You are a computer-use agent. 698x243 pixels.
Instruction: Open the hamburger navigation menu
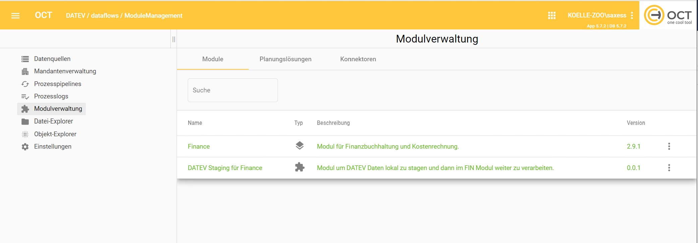click(x=15, y=16)
